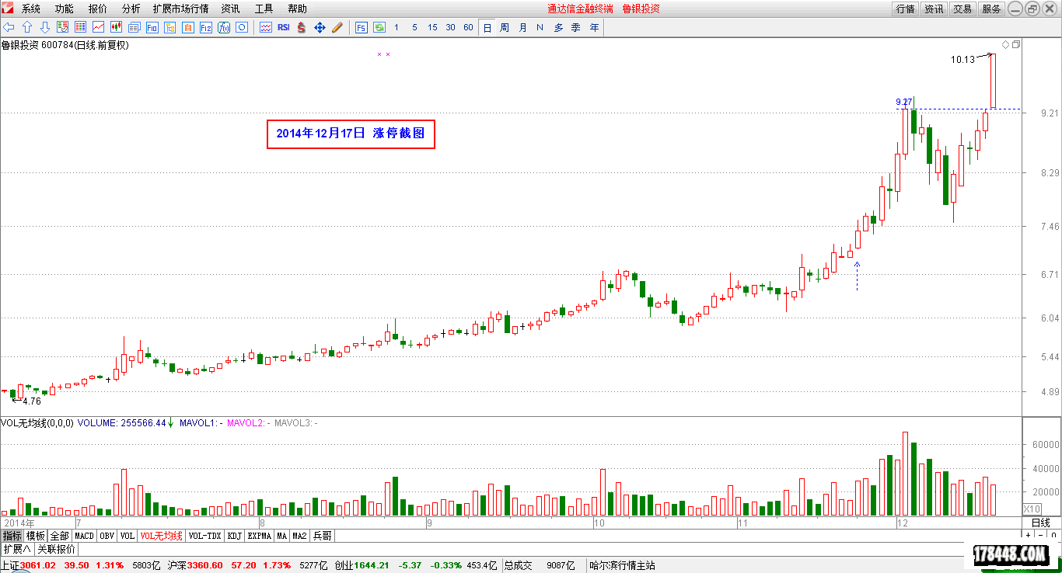Screen dimensions: 1062x573
Task: Click the 交易 button at top right
Action: coord(962,9)
